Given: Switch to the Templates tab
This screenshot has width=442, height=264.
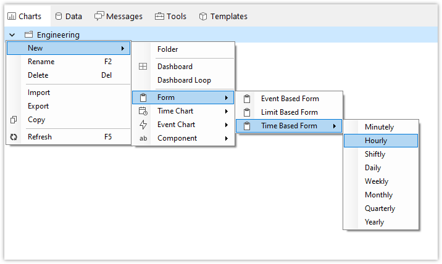Looking at the screenshot, I should [x=223, y=16].
